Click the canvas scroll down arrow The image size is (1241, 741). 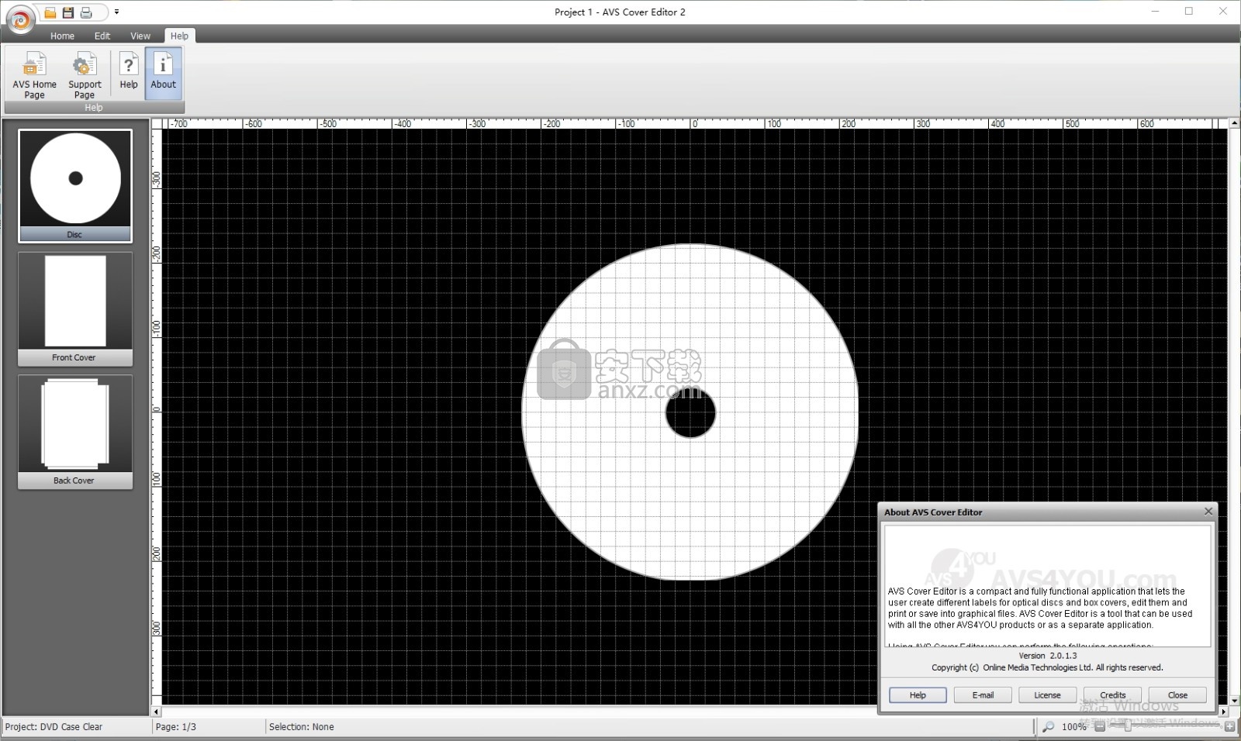(1234, 700)
